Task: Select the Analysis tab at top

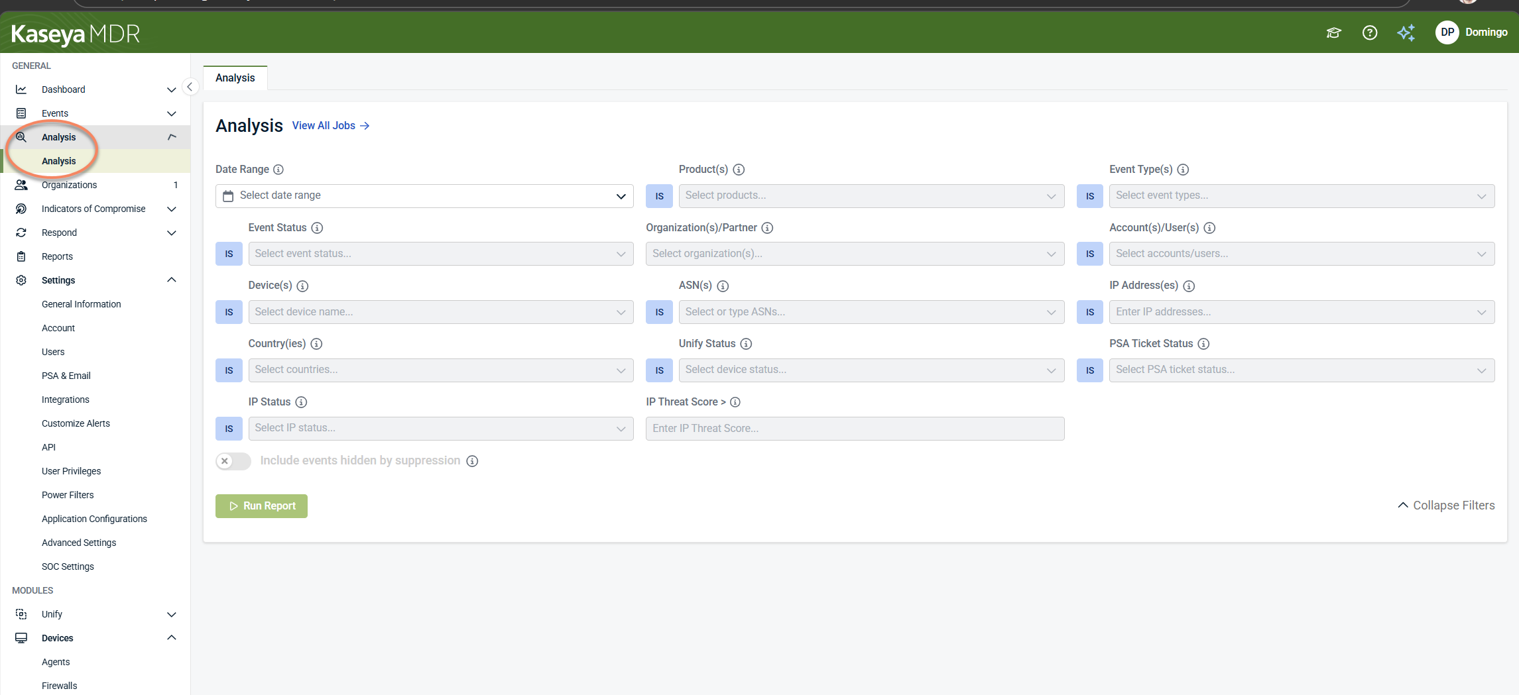Action: coord(235,78)
